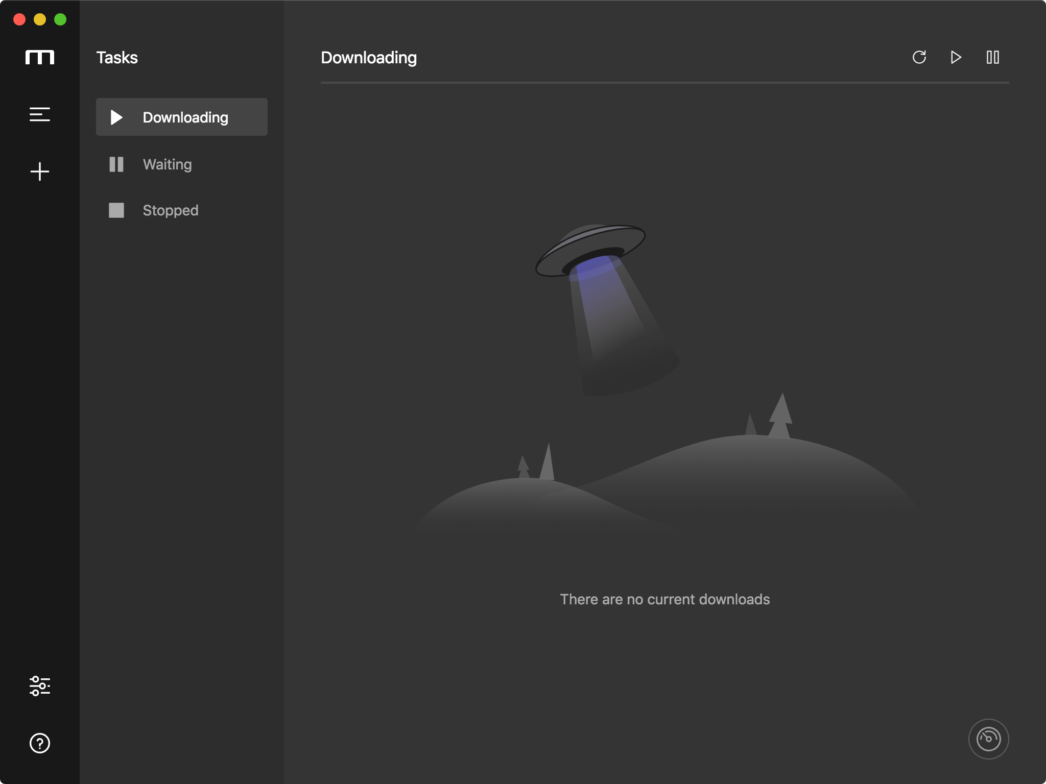Open the help question mark icon
The image size is (1046, 784).
[x=40, y=743]
